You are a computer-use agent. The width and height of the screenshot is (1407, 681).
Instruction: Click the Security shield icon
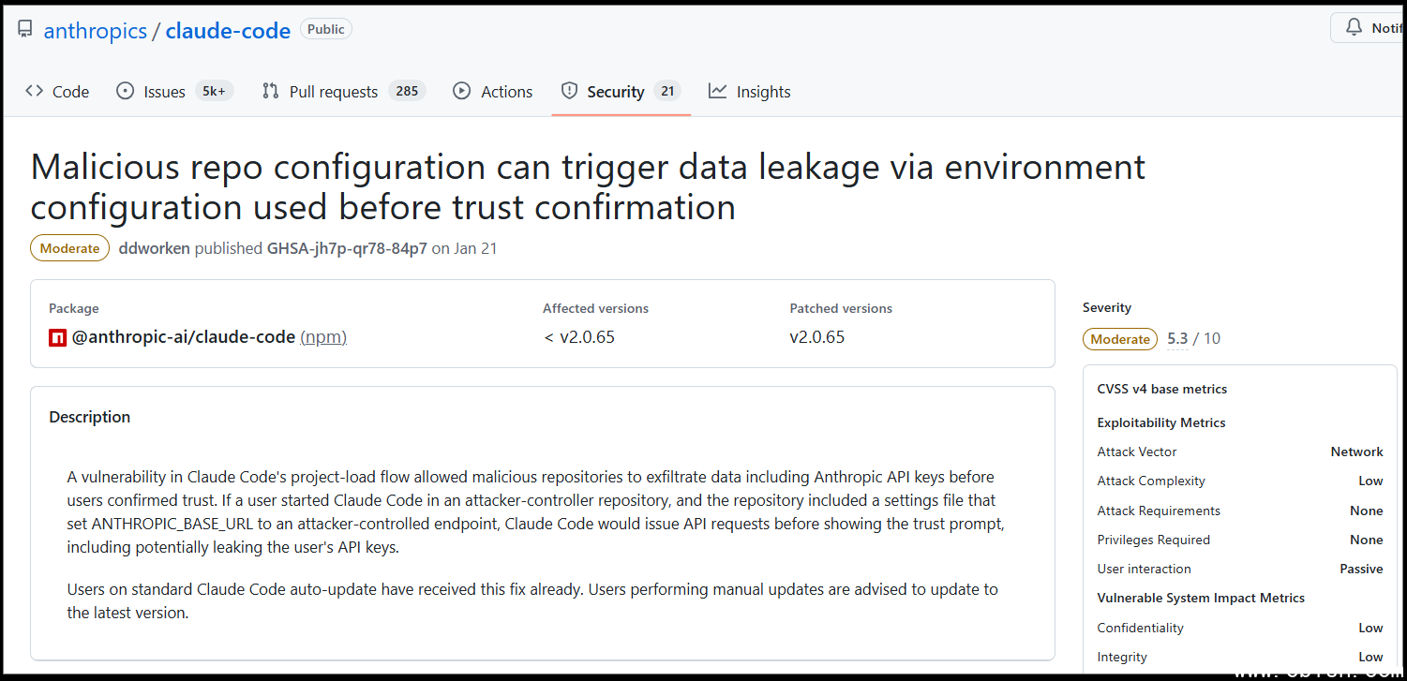pyautogui.click(x=569, y=91)
